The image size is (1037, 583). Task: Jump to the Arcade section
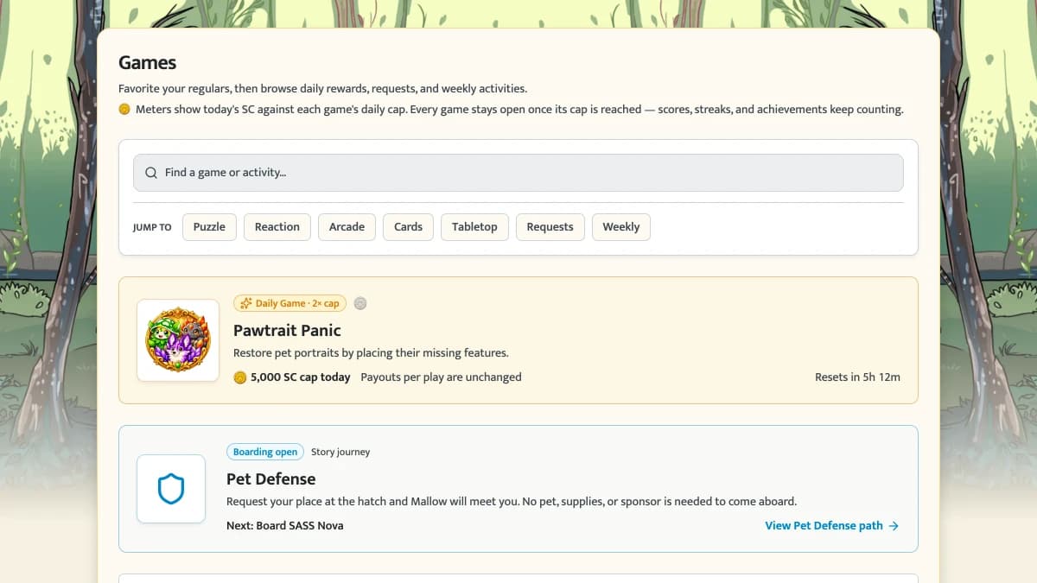point(347,227)
